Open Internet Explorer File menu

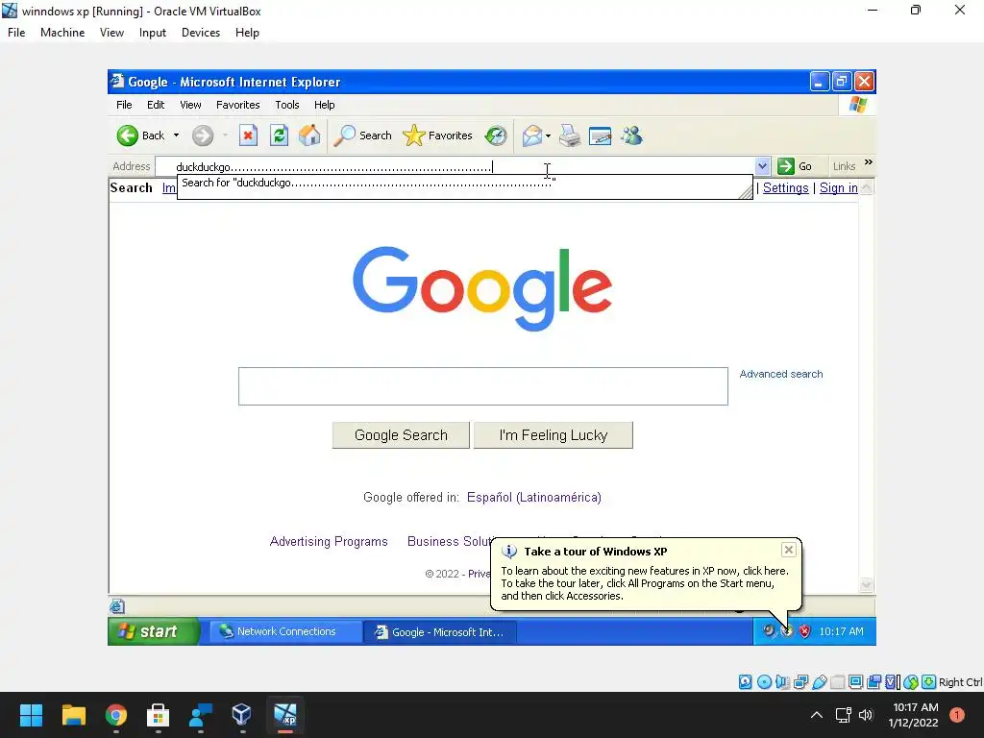pyautogui.click(x=124, y=105)
